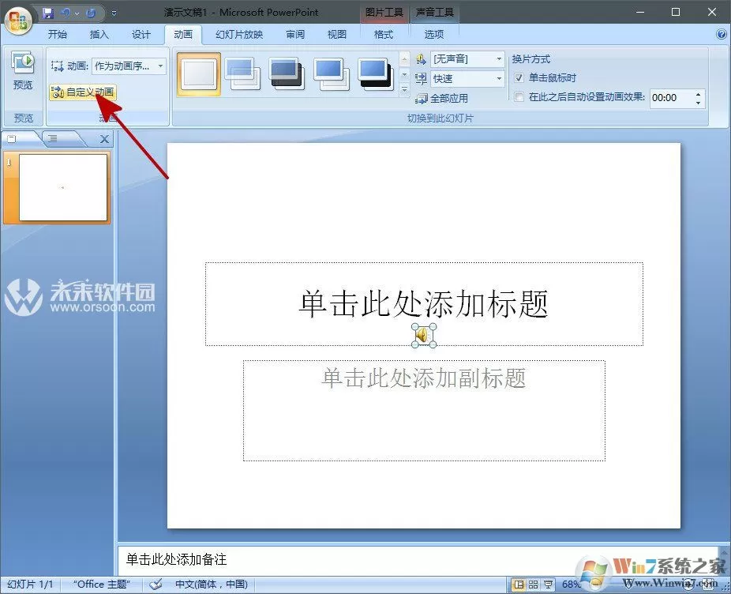This screenshot has width=731, height=594.
Task: Open the Office button menu
Action: (17, 19)
